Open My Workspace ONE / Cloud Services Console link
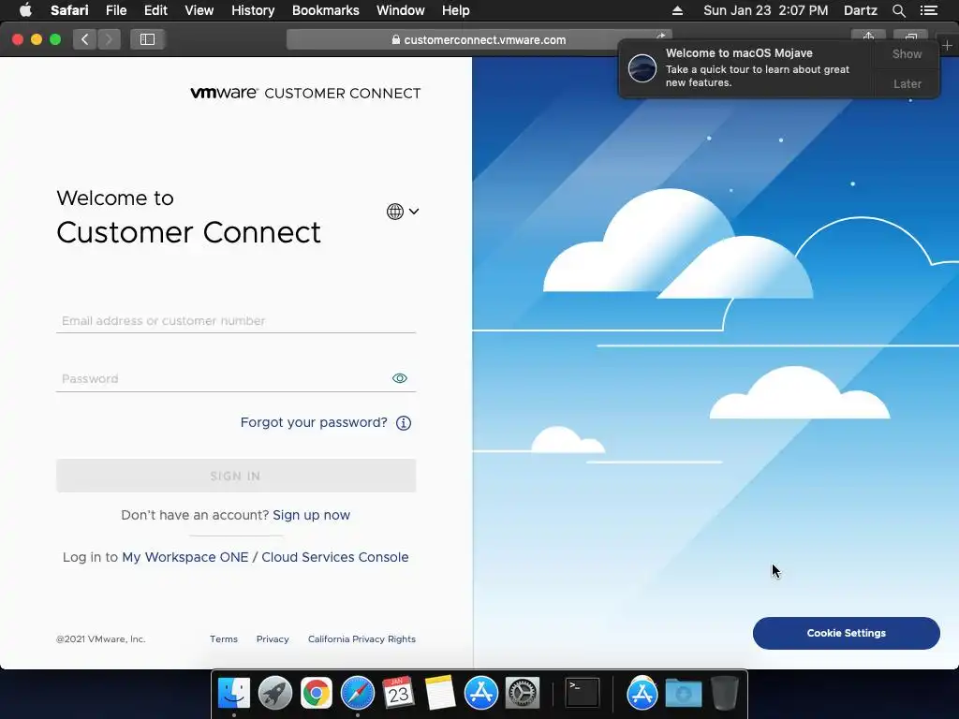This screenshot has height=719, width=959. pos(265,558)
